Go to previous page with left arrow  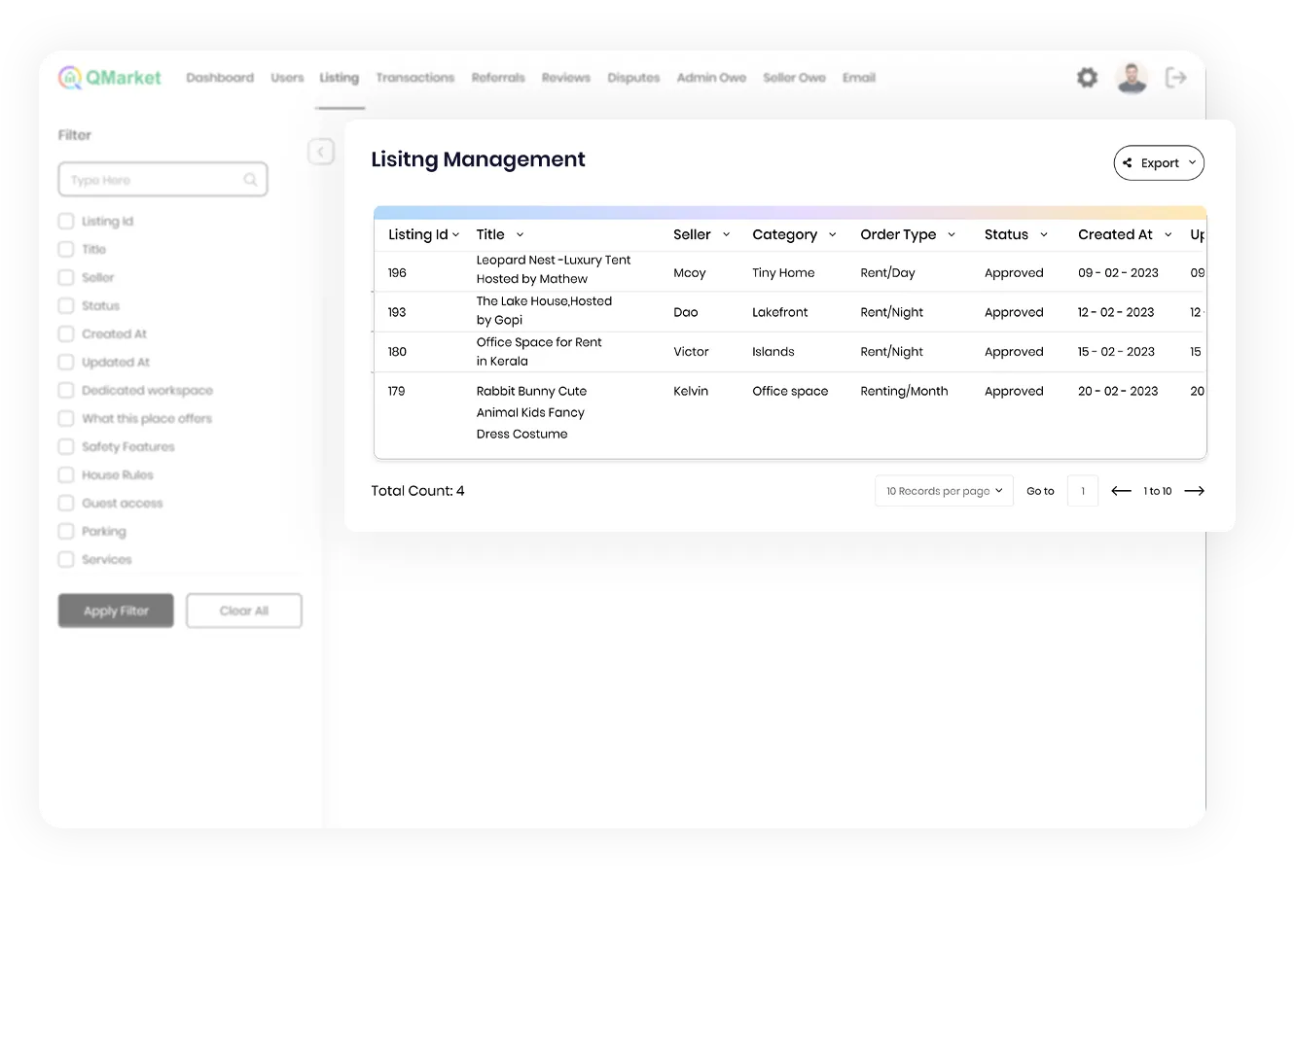click(x=1121, y=491)
